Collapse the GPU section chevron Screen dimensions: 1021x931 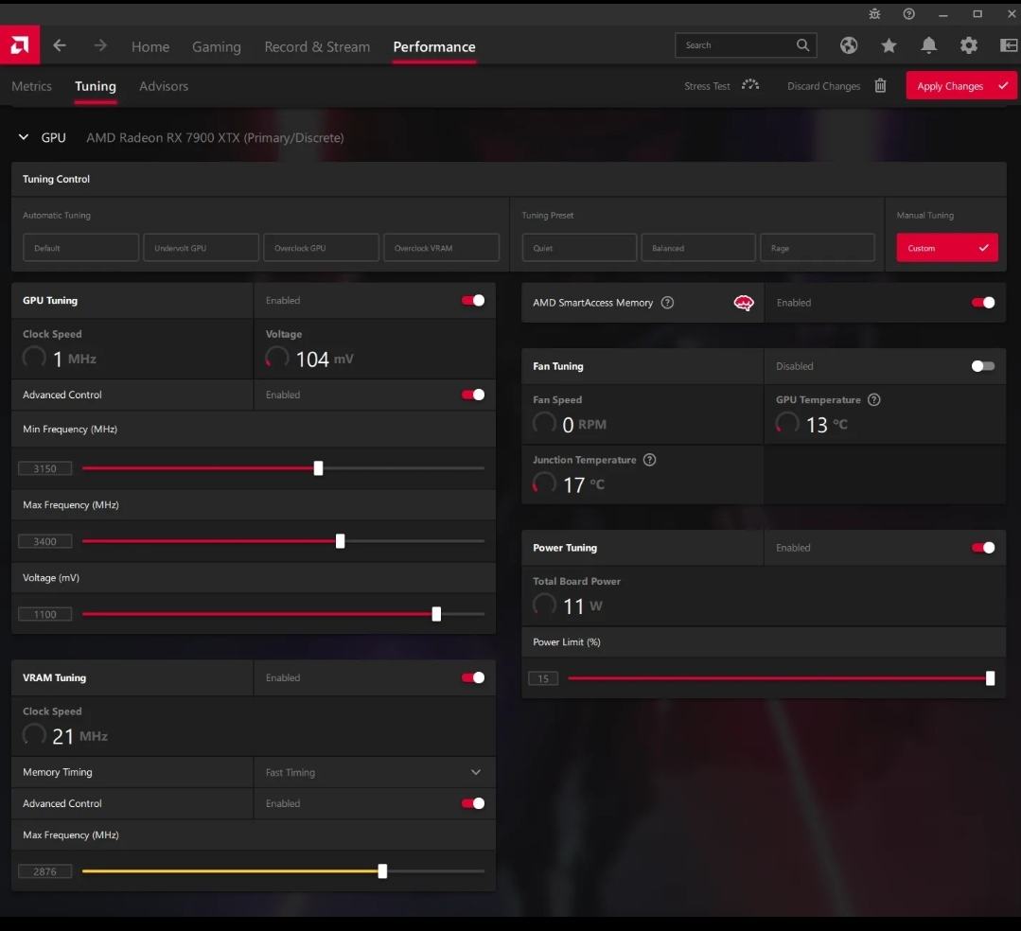click(24, 137)
